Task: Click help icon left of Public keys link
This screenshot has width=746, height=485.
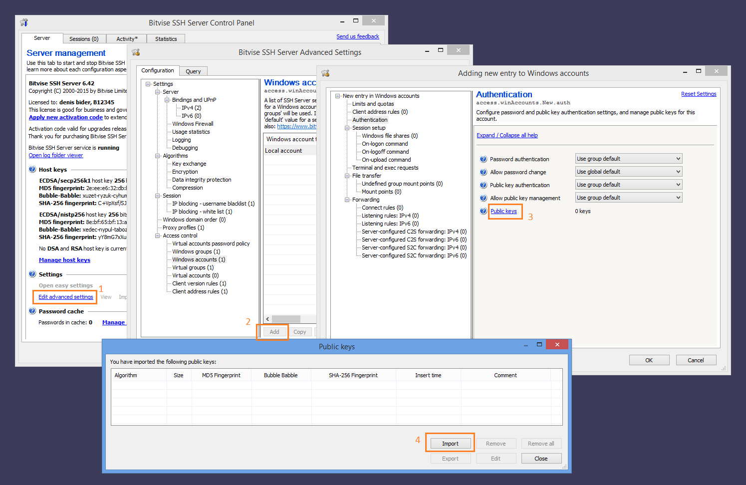Action: point(483,211)
